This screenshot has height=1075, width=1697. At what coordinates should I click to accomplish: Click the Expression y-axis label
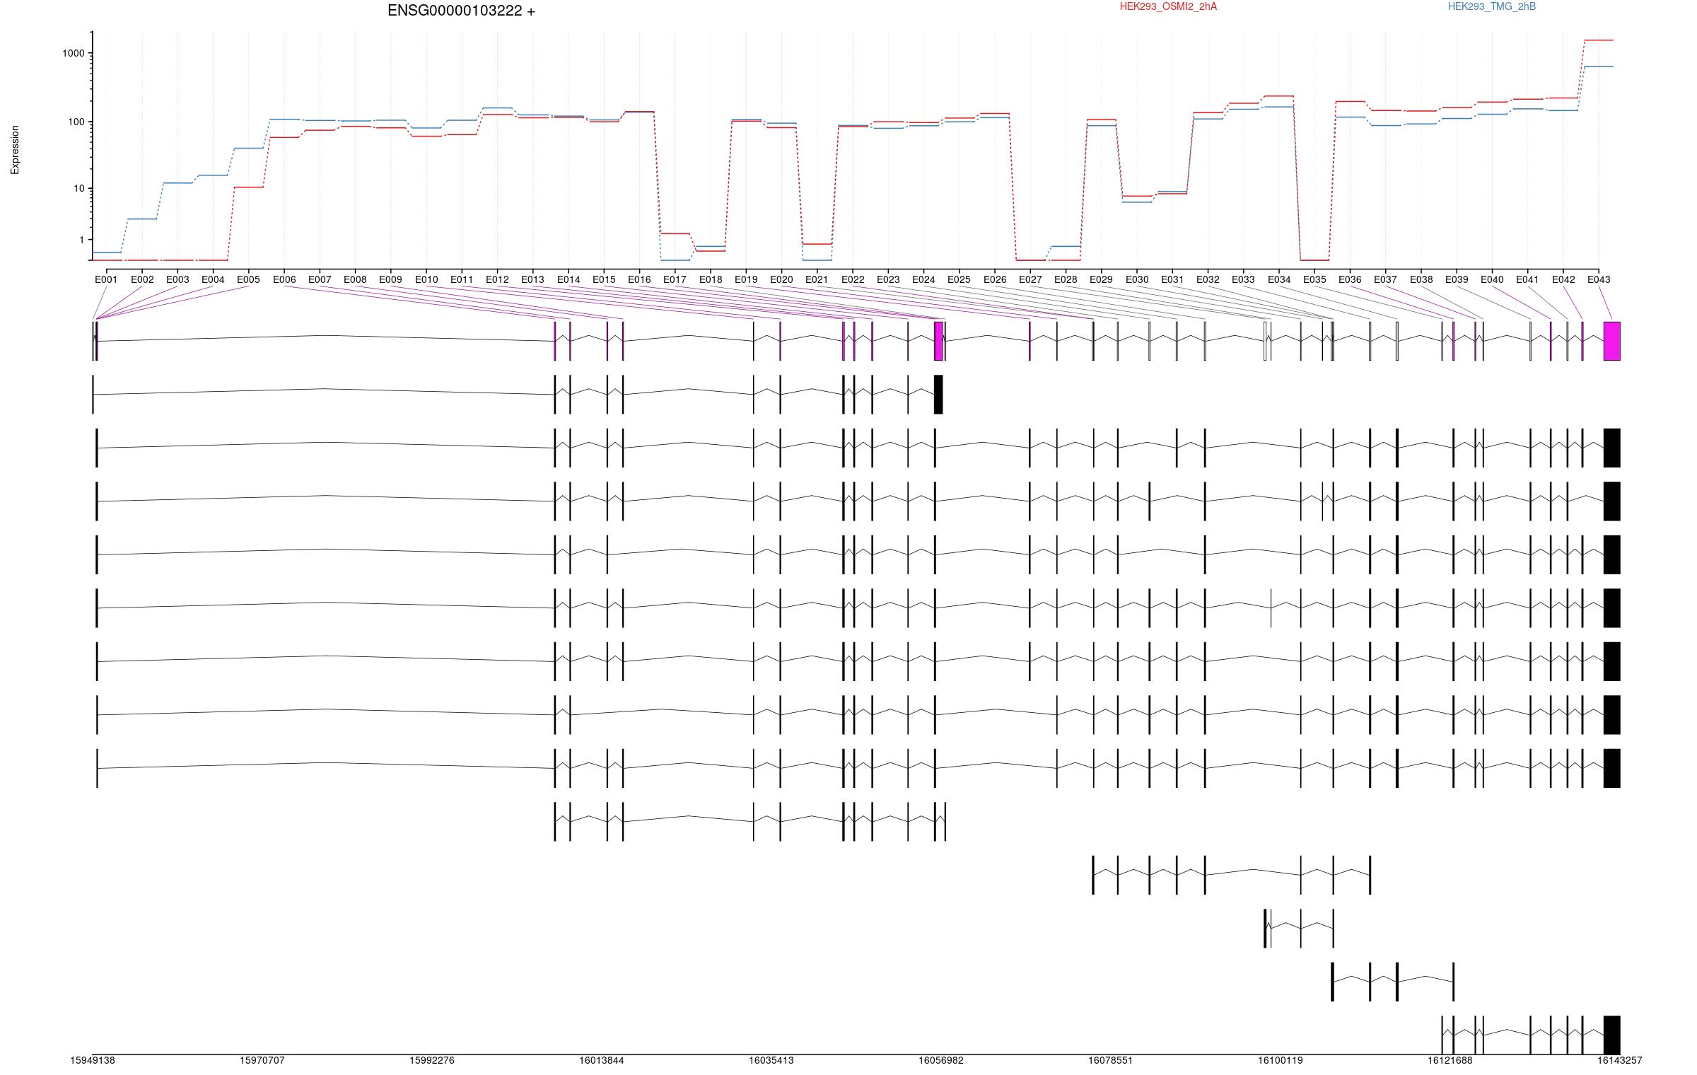pos(15,150)
